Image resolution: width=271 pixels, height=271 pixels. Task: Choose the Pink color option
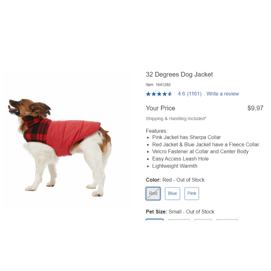192,194
